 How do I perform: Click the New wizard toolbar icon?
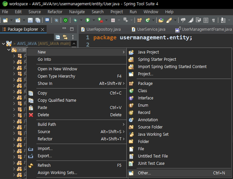(x=5, y=20)
